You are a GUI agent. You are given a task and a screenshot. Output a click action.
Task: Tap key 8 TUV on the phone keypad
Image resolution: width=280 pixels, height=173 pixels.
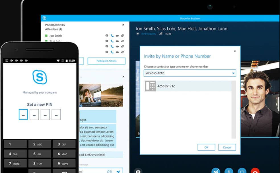pyautogui.click(x=40, y=164)
